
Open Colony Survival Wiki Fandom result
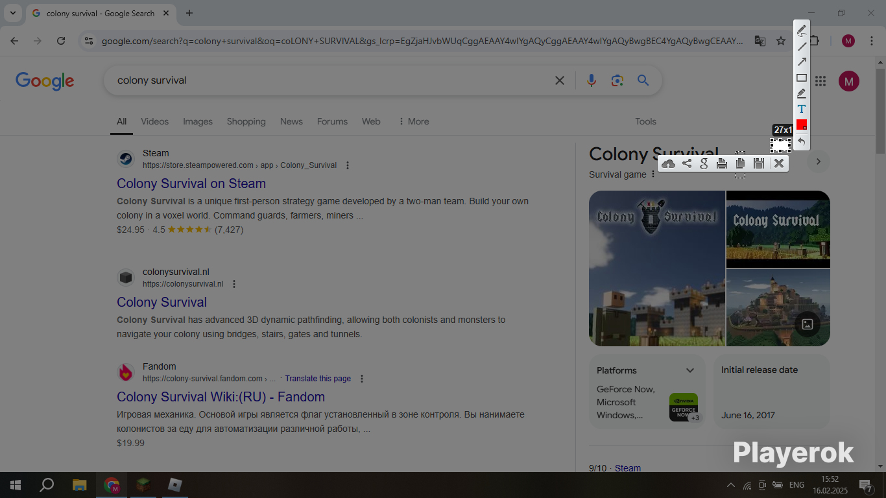point(221,397)
